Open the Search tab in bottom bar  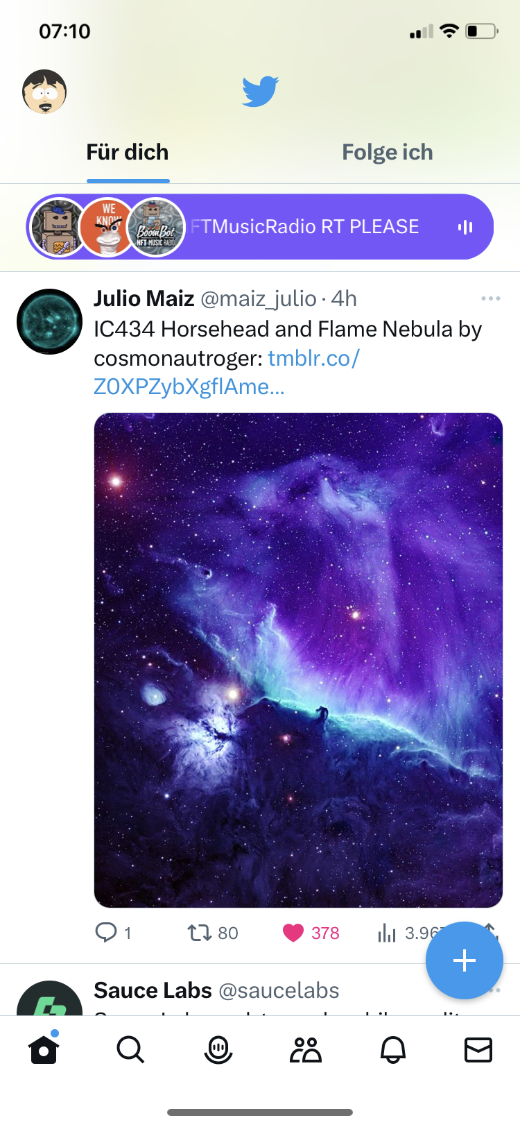tap(130, 1050)
